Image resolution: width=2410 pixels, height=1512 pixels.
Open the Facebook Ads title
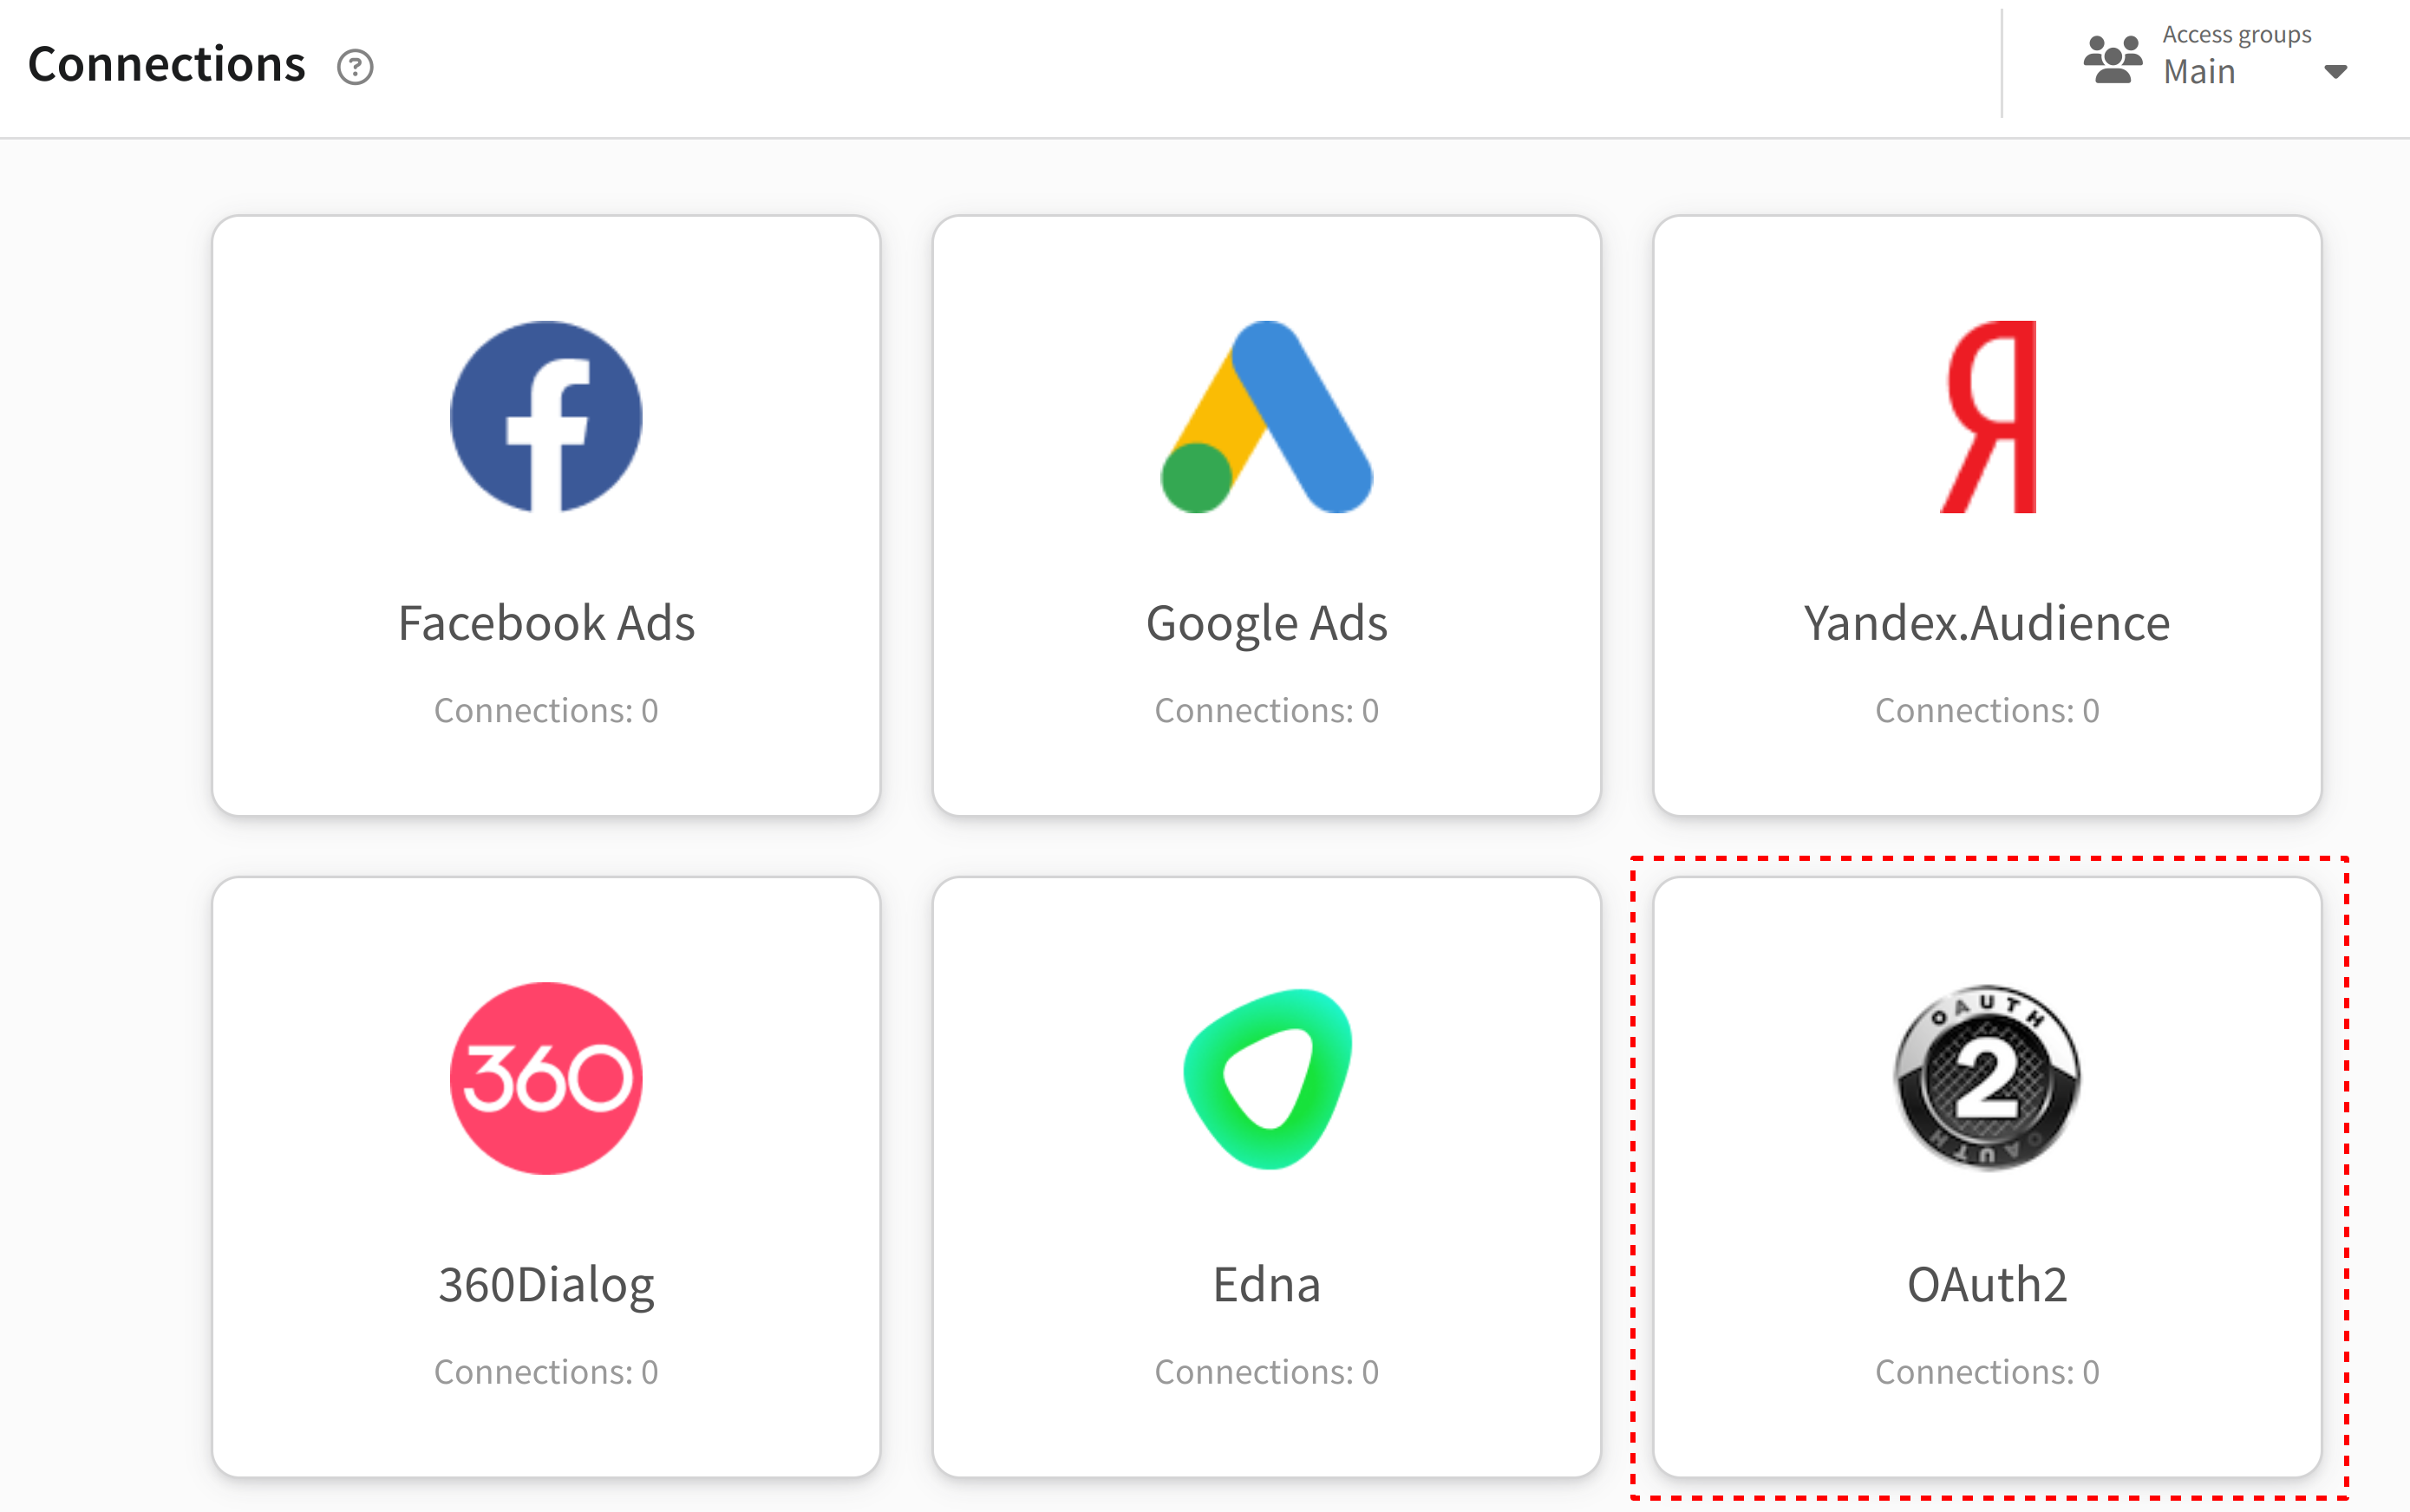(x=546, y=623)
